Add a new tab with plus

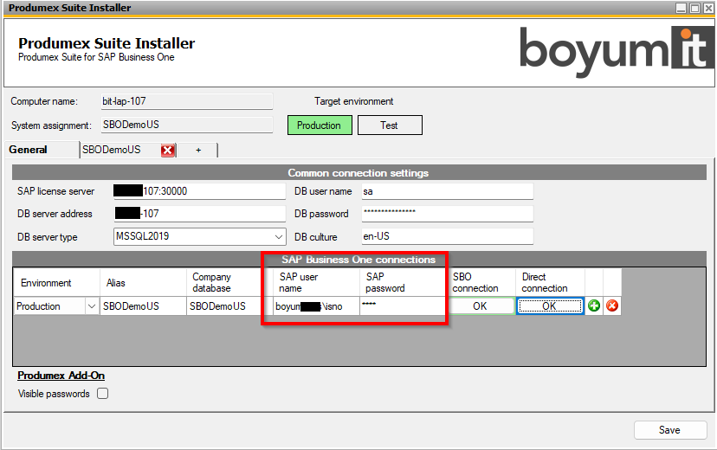[x=198, y=150]
